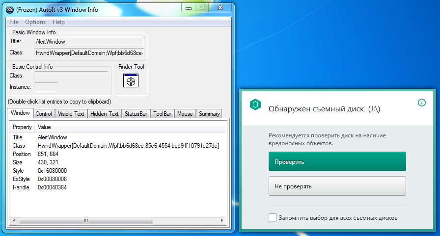Switch to the Control tab
Image resolution: width=440 pixels, height=236 pixels.
point(44,113)
